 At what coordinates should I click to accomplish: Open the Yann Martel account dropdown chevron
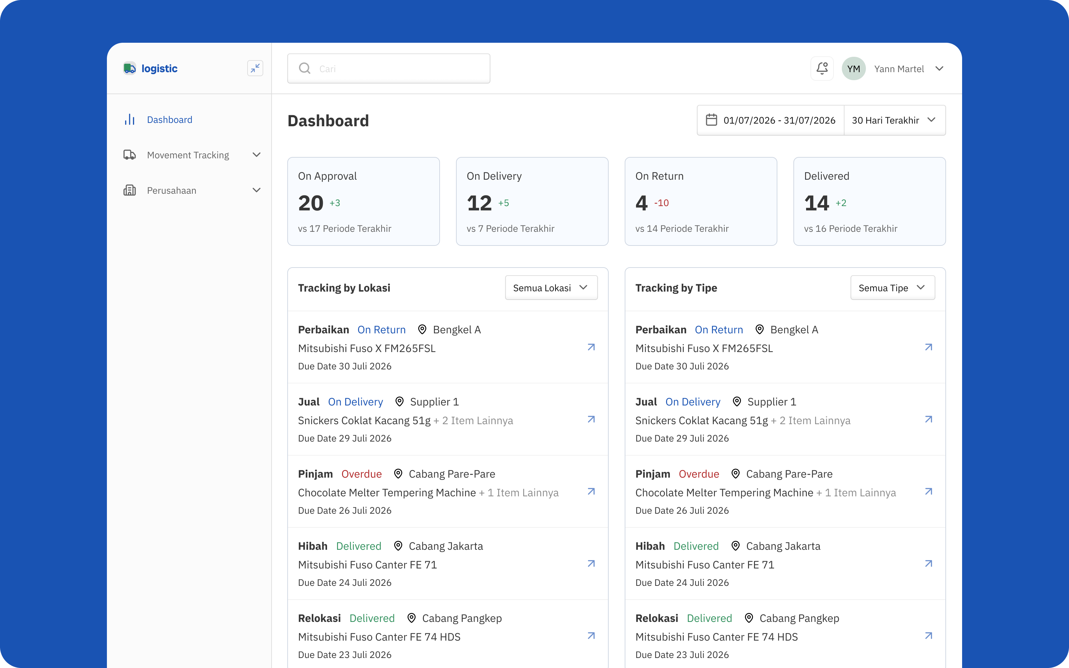[x=939, y=68]
